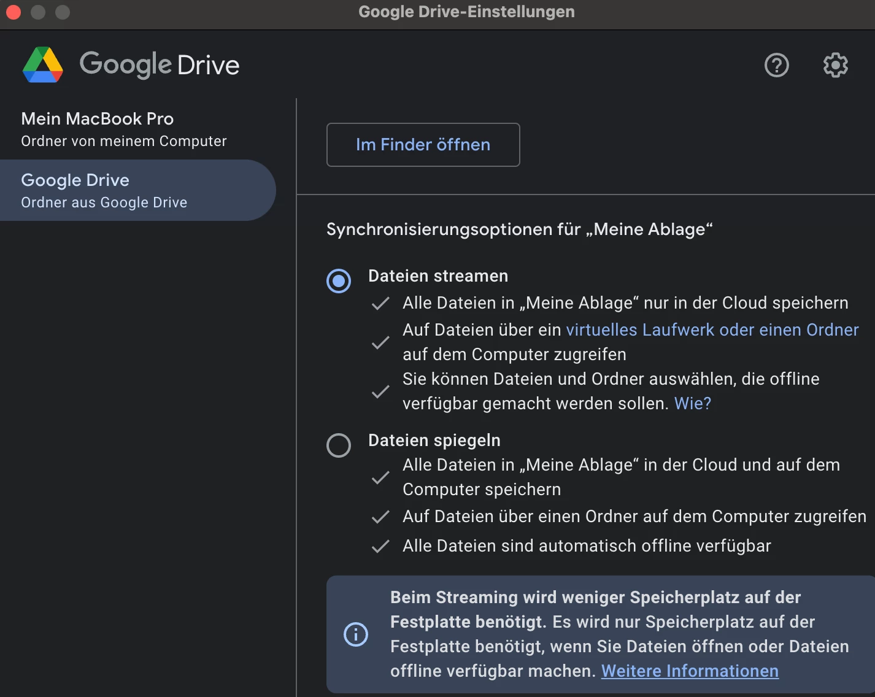875x697 pixels.
Task: Open settings via the gear icon
Action: pos(835,65)
